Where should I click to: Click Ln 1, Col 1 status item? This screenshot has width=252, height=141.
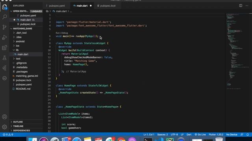coord(149,135)
